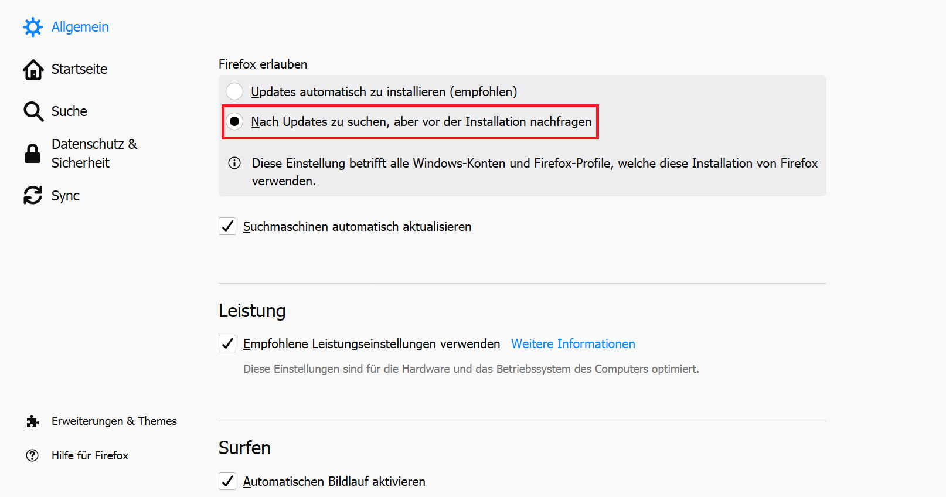Toggle Empfohlene Leistungseinstellungen verwenden checkbox
Image resolution: width=946 pixels, height=497 pixels.
coord(227,343)
